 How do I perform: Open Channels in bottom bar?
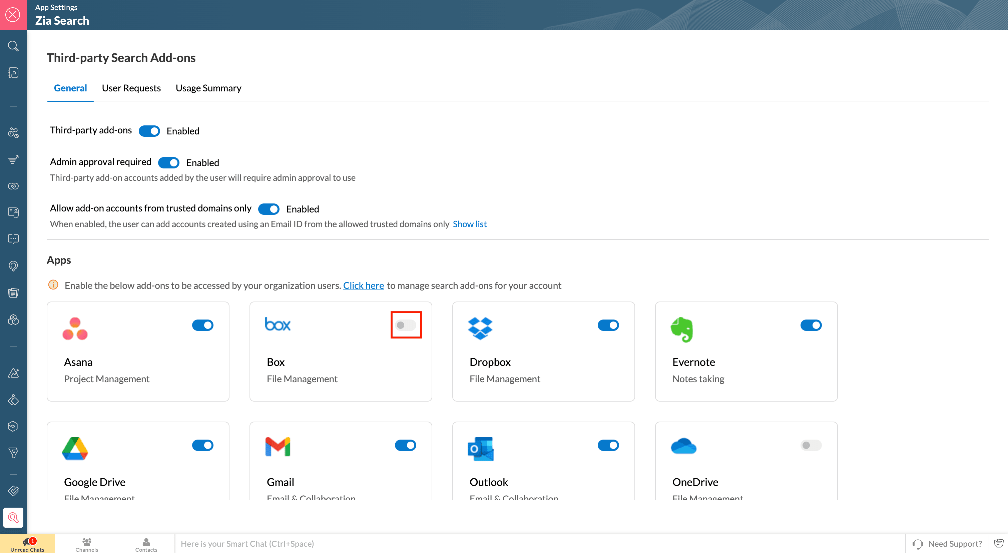(x=86, y=544)
